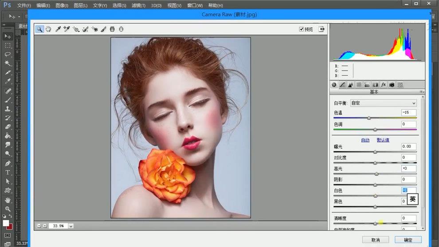Open the 图像(I) menu
This screenshot has width=439, height=247.
point(62,5)
